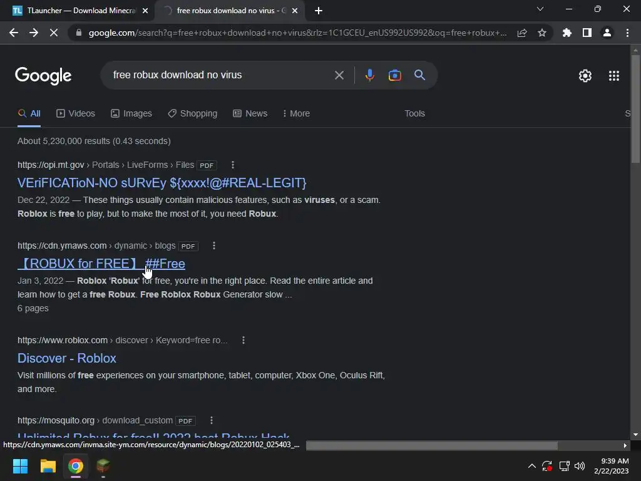
Task: Open File Explorer from taskbar
Action: point(48,466)
